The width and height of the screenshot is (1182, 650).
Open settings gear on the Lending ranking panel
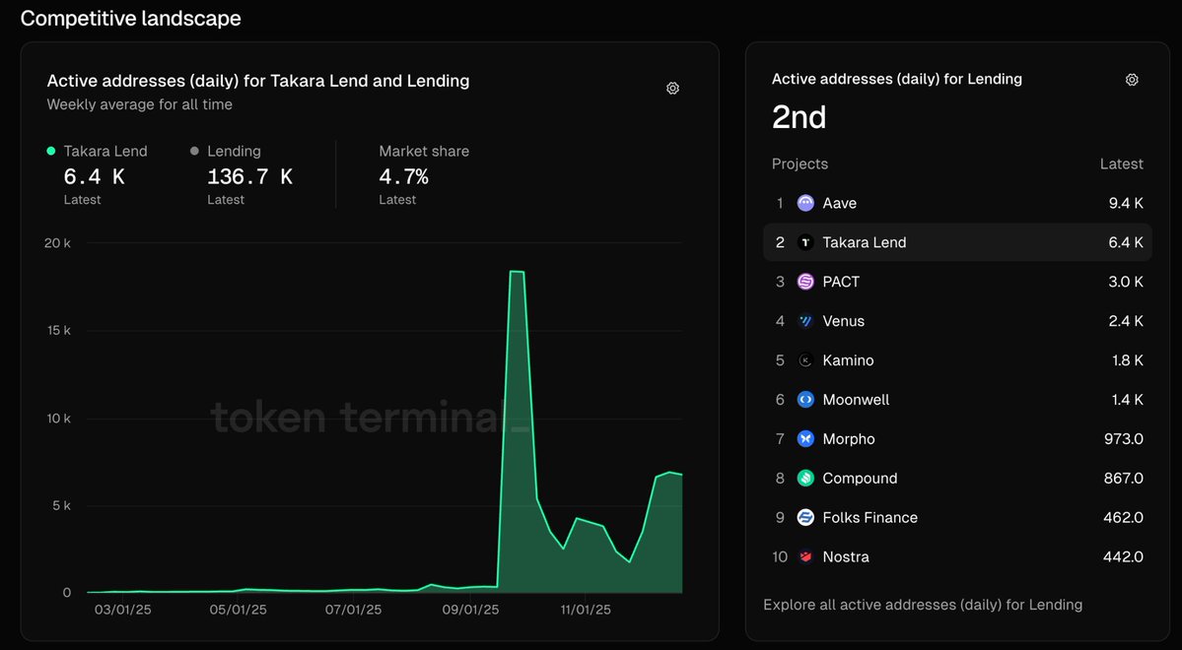point(1132,80)
